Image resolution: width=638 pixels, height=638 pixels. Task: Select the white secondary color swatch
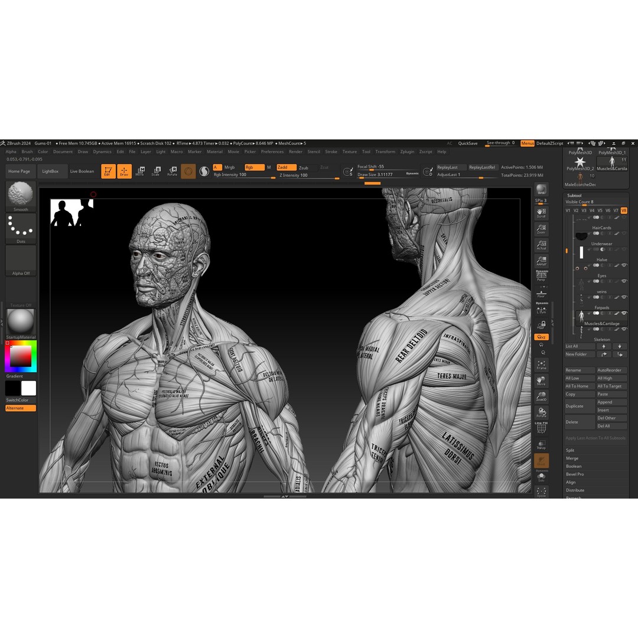[28, 388]
